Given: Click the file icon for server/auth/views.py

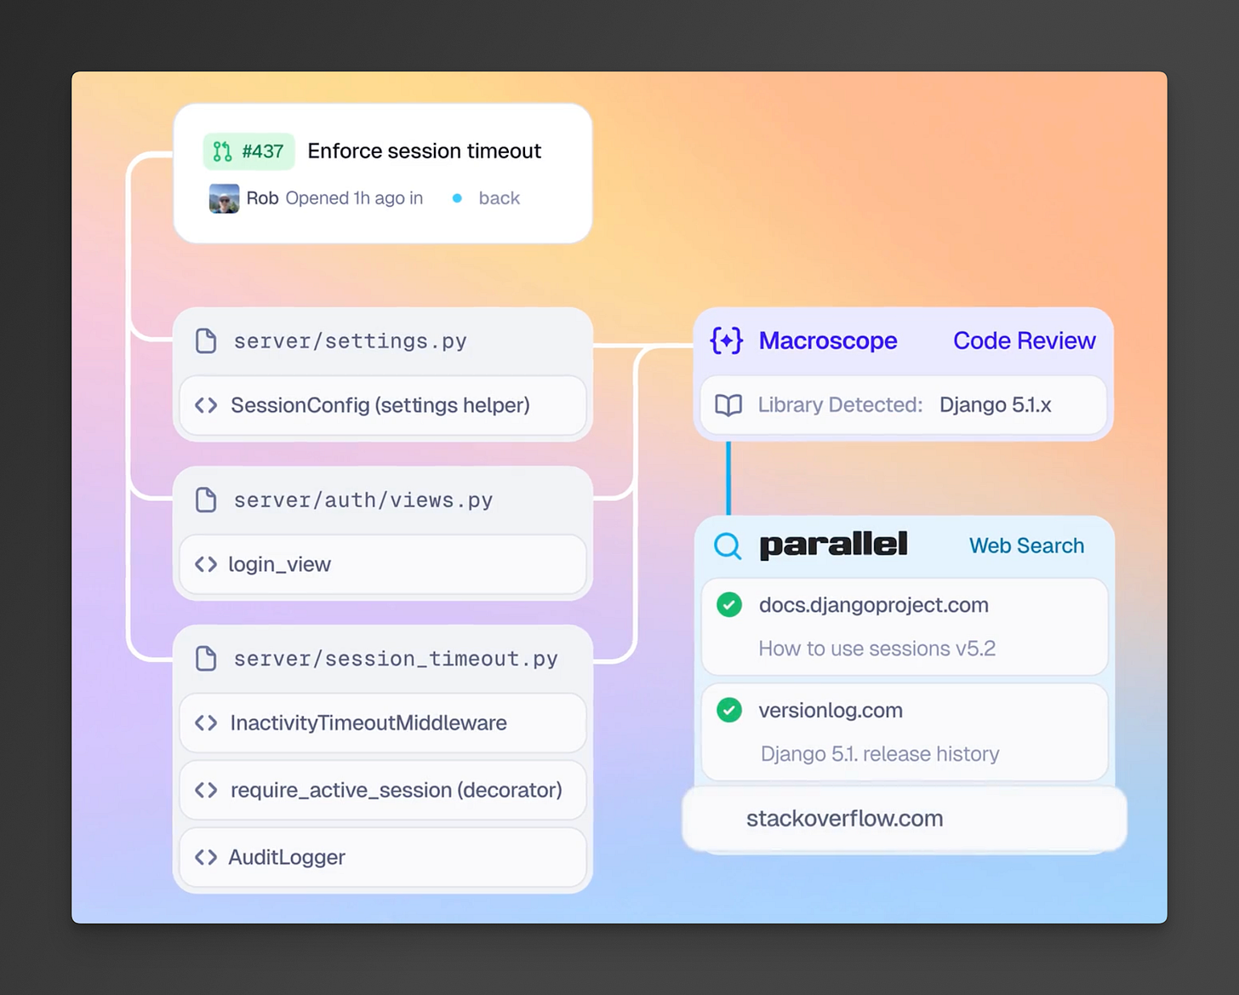Looking at the screenshot, I should 206,500.
